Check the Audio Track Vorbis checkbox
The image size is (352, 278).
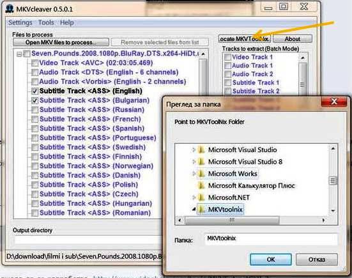tap(34, 82)
